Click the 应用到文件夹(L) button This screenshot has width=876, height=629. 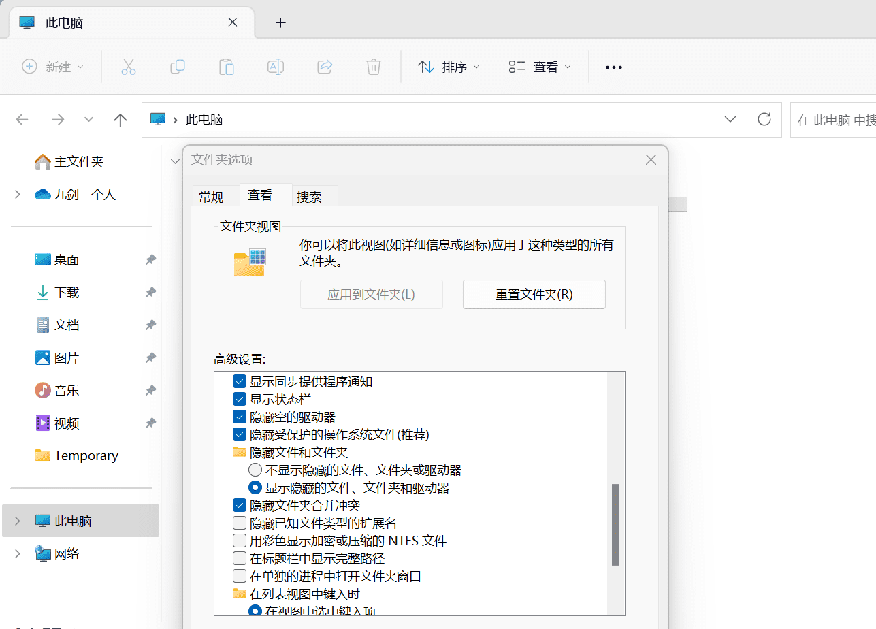click(371, 294)
